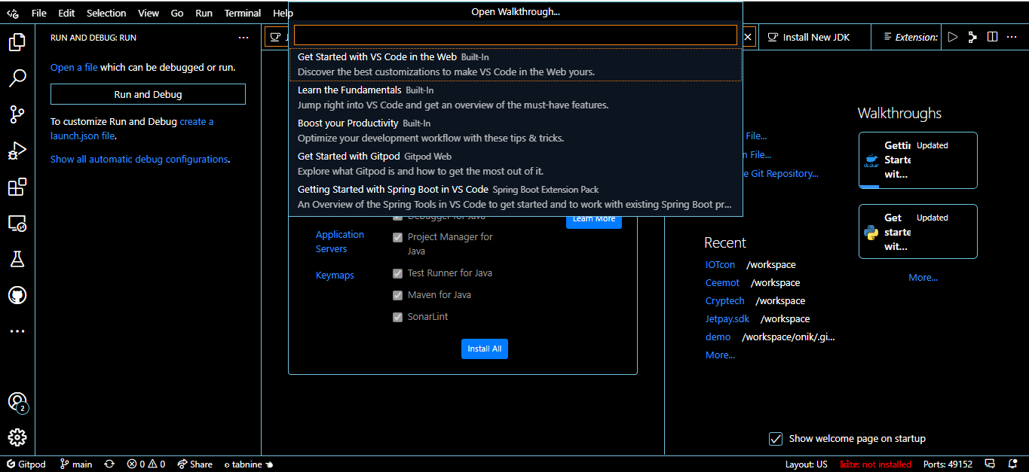Image resolution: width=1029 pixels, height=472 pixels.
Task: Open the Application Servers link
Action: coord(340,242)
